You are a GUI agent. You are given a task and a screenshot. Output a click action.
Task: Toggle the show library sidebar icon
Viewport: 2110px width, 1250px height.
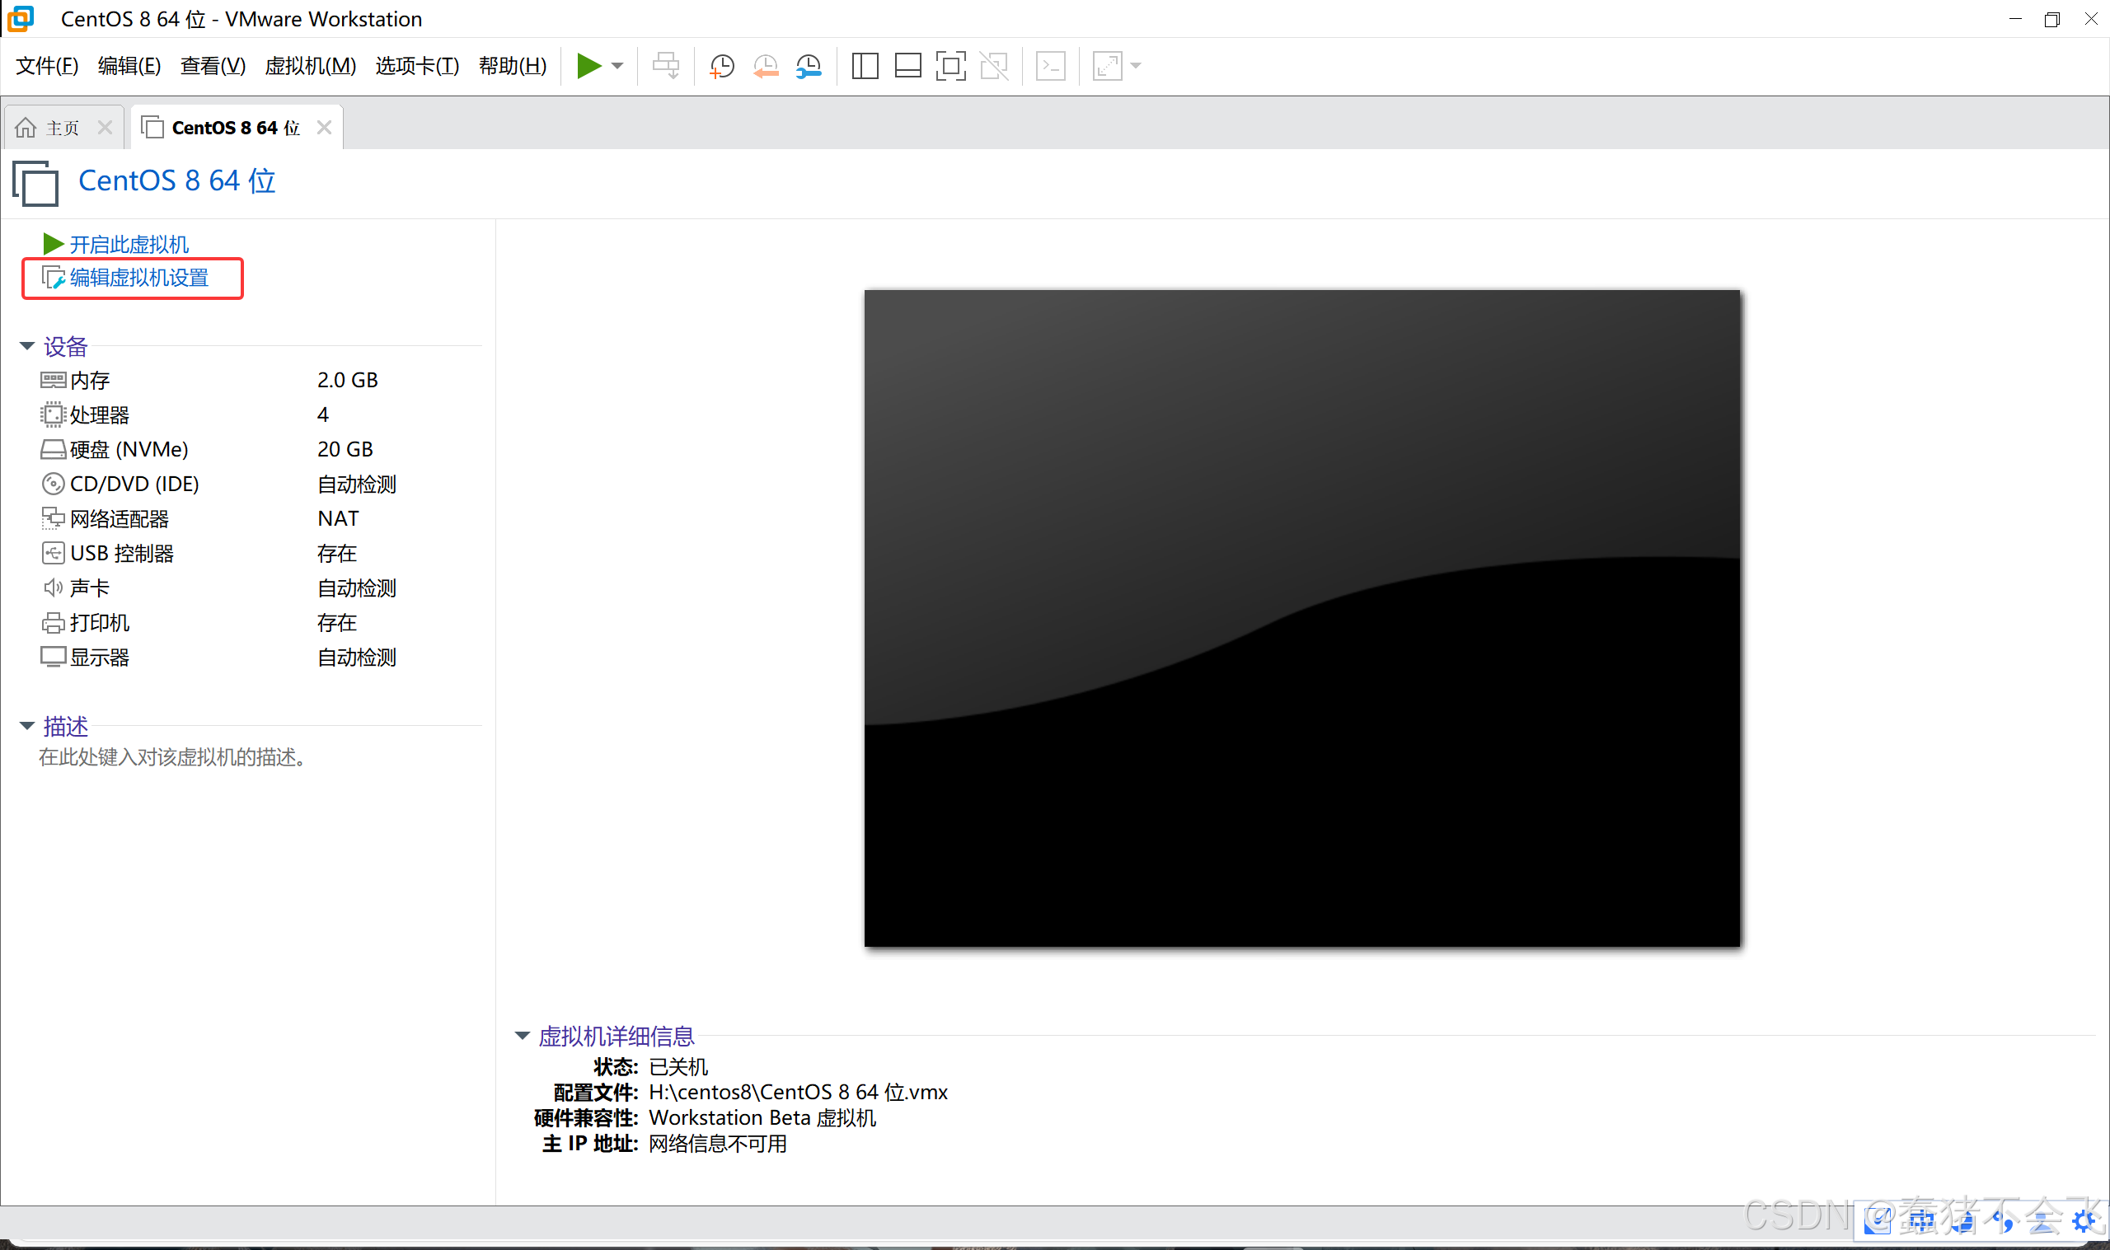point(865,66)
